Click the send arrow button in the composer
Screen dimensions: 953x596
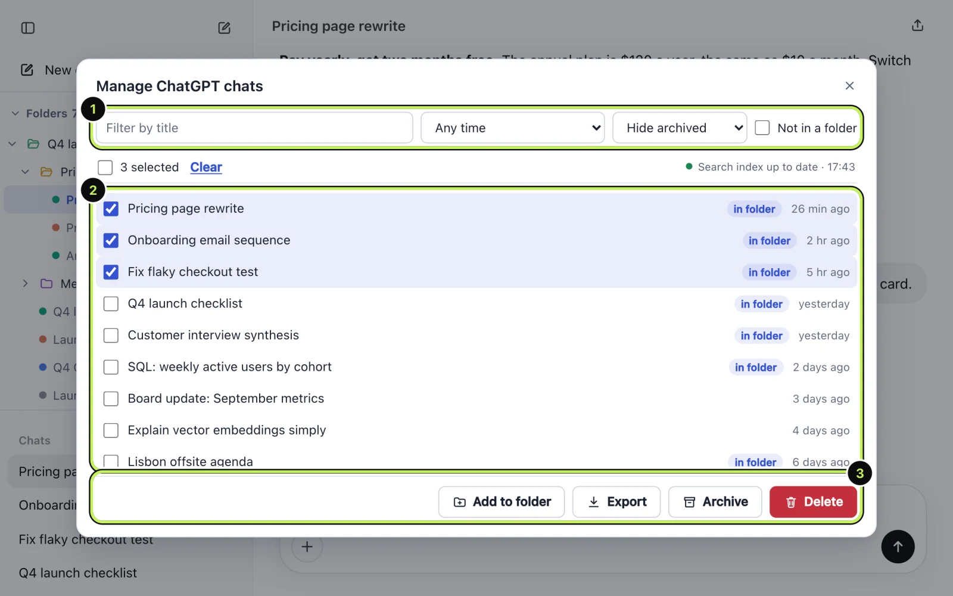click(x=898, y=547)
